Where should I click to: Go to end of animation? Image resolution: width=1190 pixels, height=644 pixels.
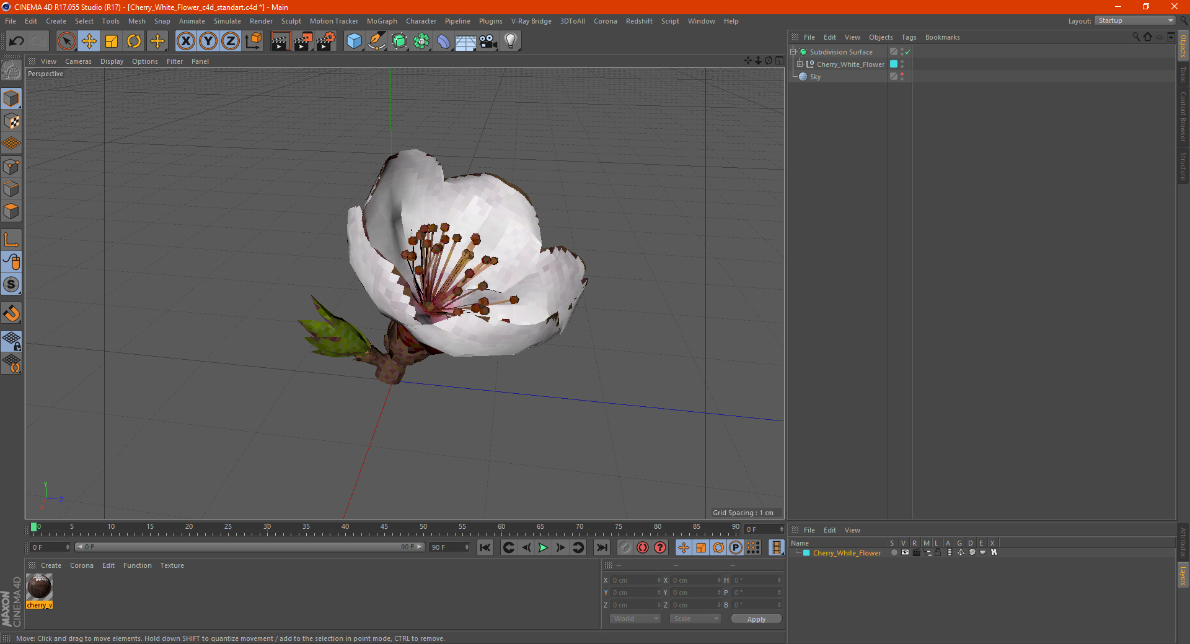601,547
